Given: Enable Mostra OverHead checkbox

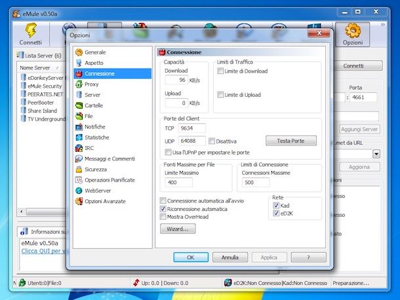Looking at the screenshot, I should [x=163, y=217].
